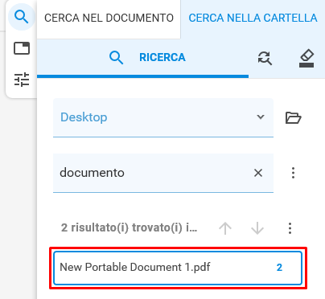
Task: Clear the 'documento' search text
Action: pos(258,173)
